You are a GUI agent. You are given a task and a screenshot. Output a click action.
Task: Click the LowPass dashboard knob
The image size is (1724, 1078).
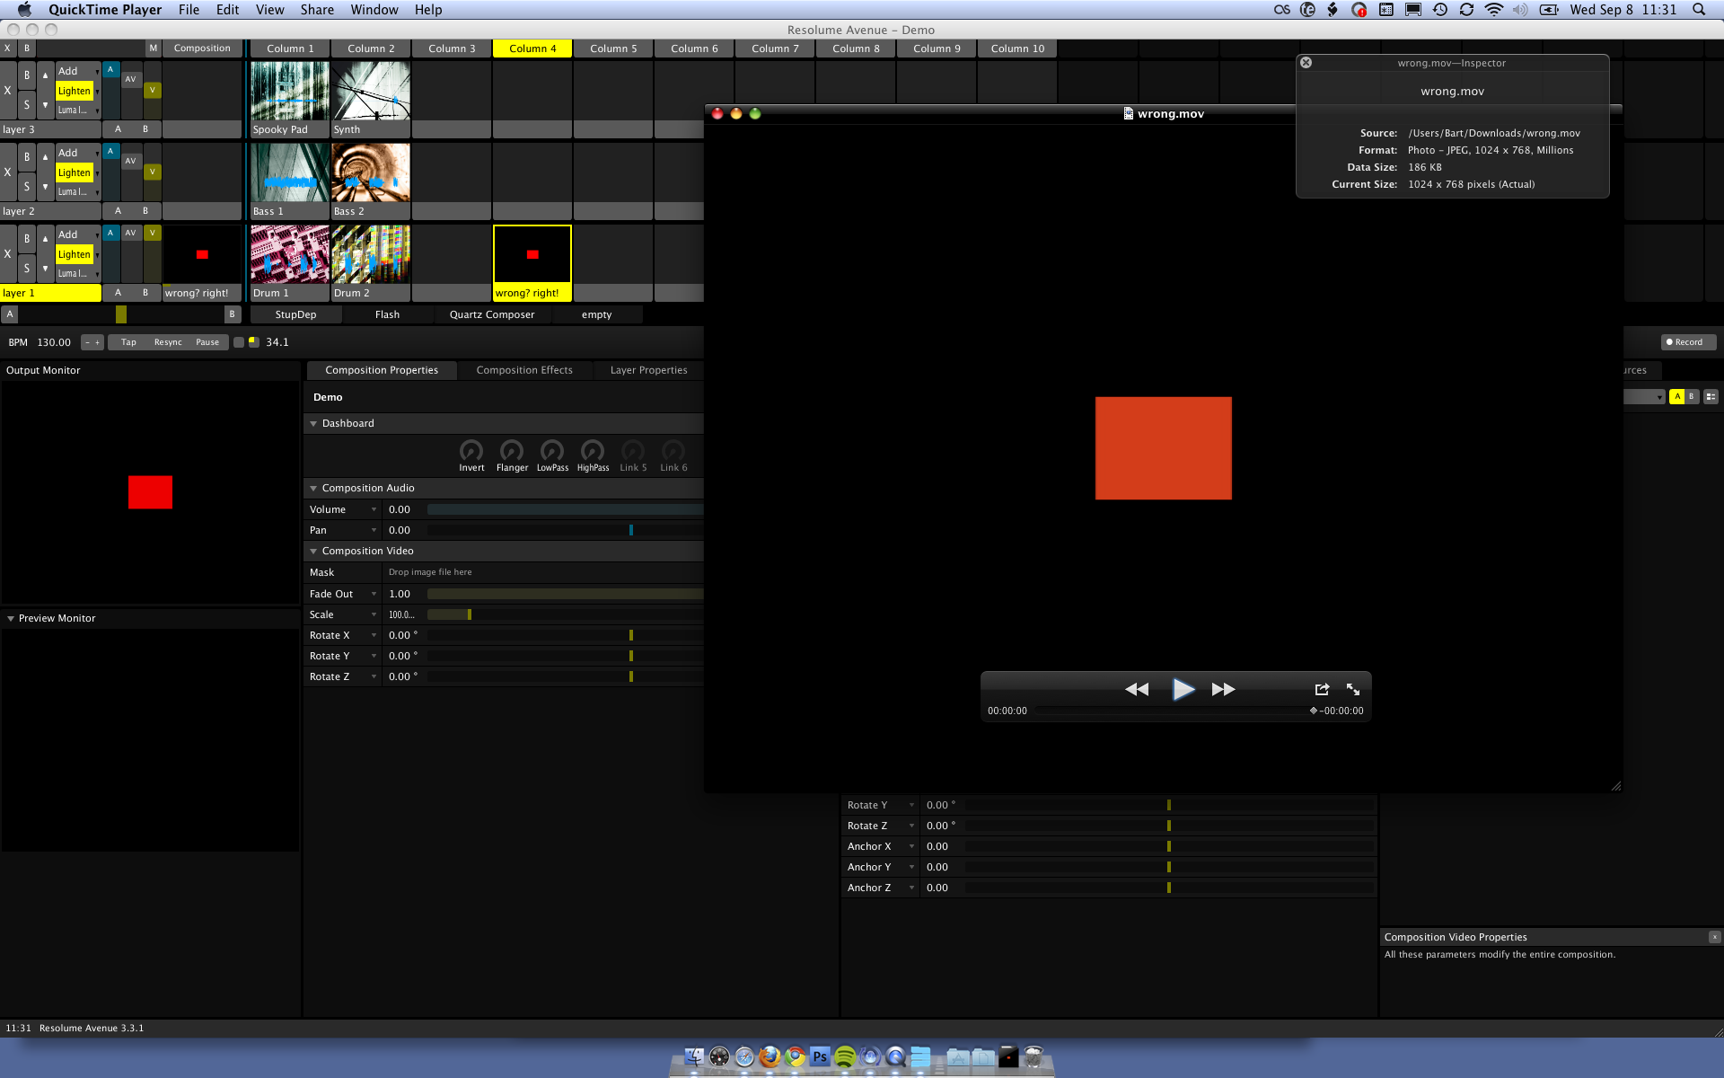[552, 450]
